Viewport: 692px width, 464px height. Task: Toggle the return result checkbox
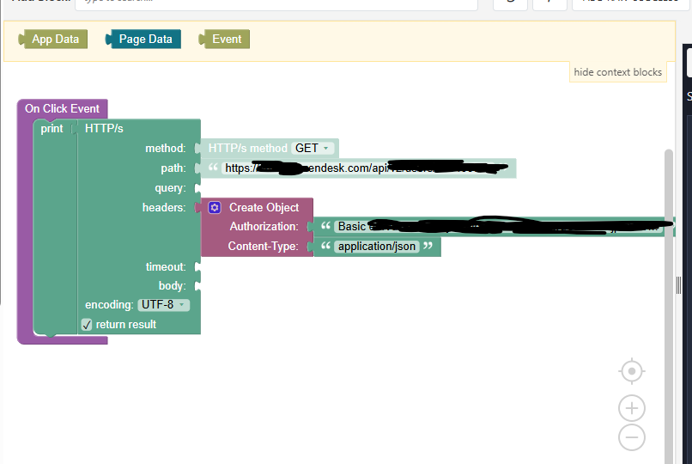pos(87,324)
